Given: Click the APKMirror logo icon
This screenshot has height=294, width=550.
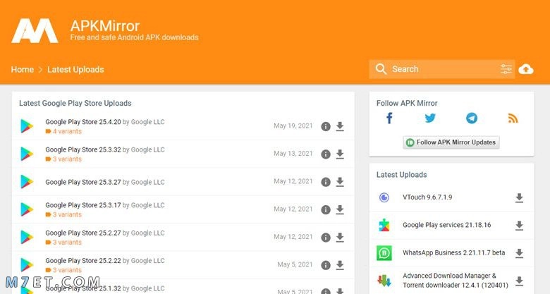Looking at the screenshot, I should 35,31.
